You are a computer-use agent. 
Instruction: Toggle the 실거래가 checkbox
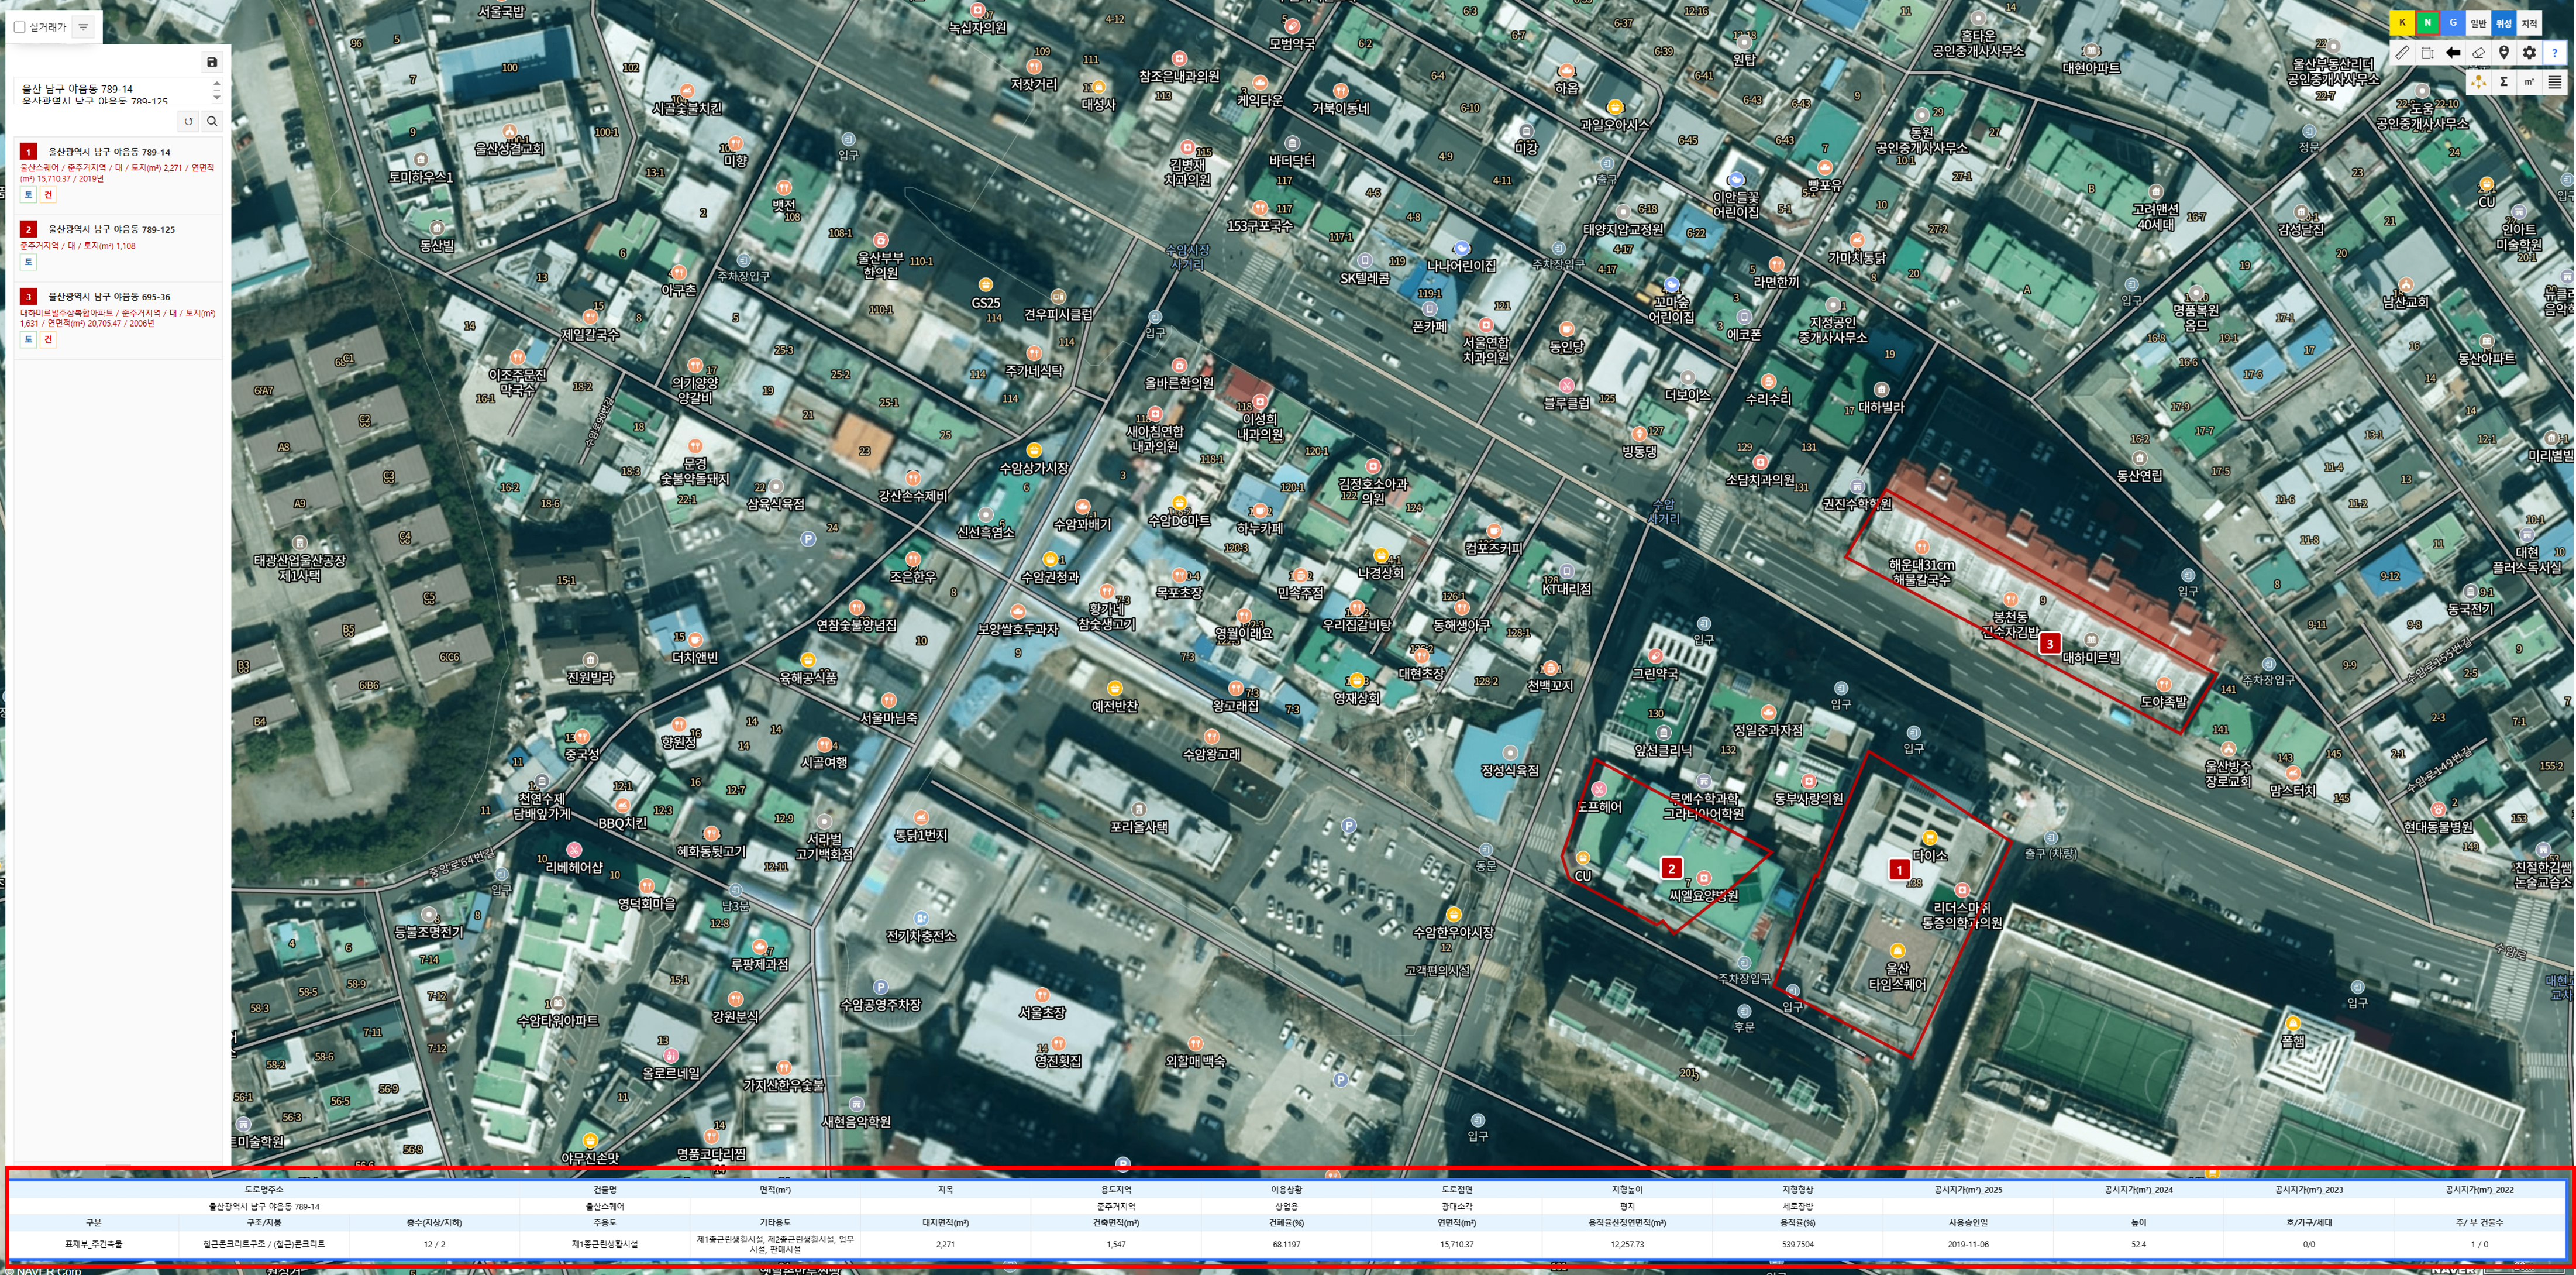(x=19, y=27)
